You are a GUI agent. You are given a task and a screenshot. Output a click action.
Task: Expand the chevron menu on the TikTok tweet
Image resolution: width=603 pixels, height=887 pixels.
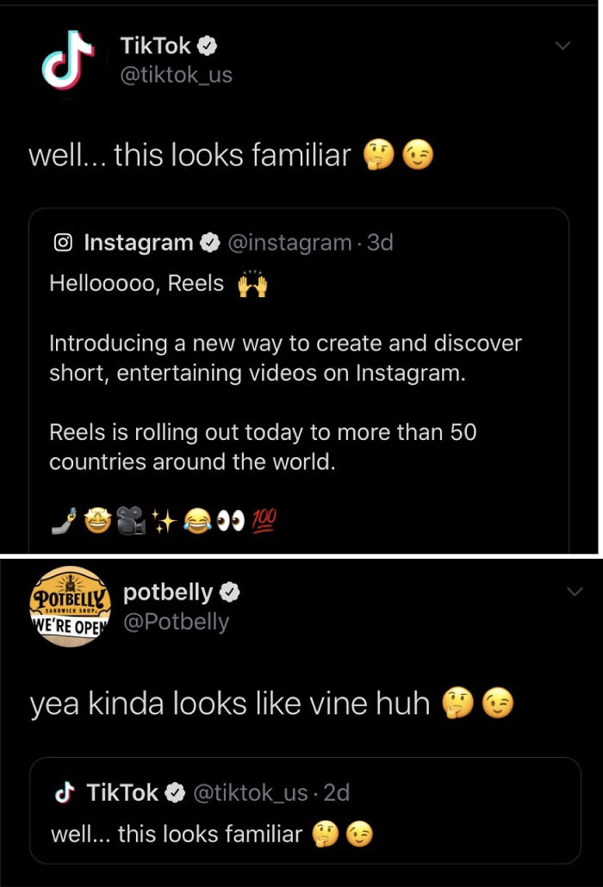pyautogui.click(x=564, y=47)
